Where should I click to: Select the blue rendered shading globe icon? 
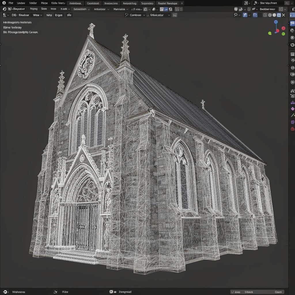(x=279, y=15)
